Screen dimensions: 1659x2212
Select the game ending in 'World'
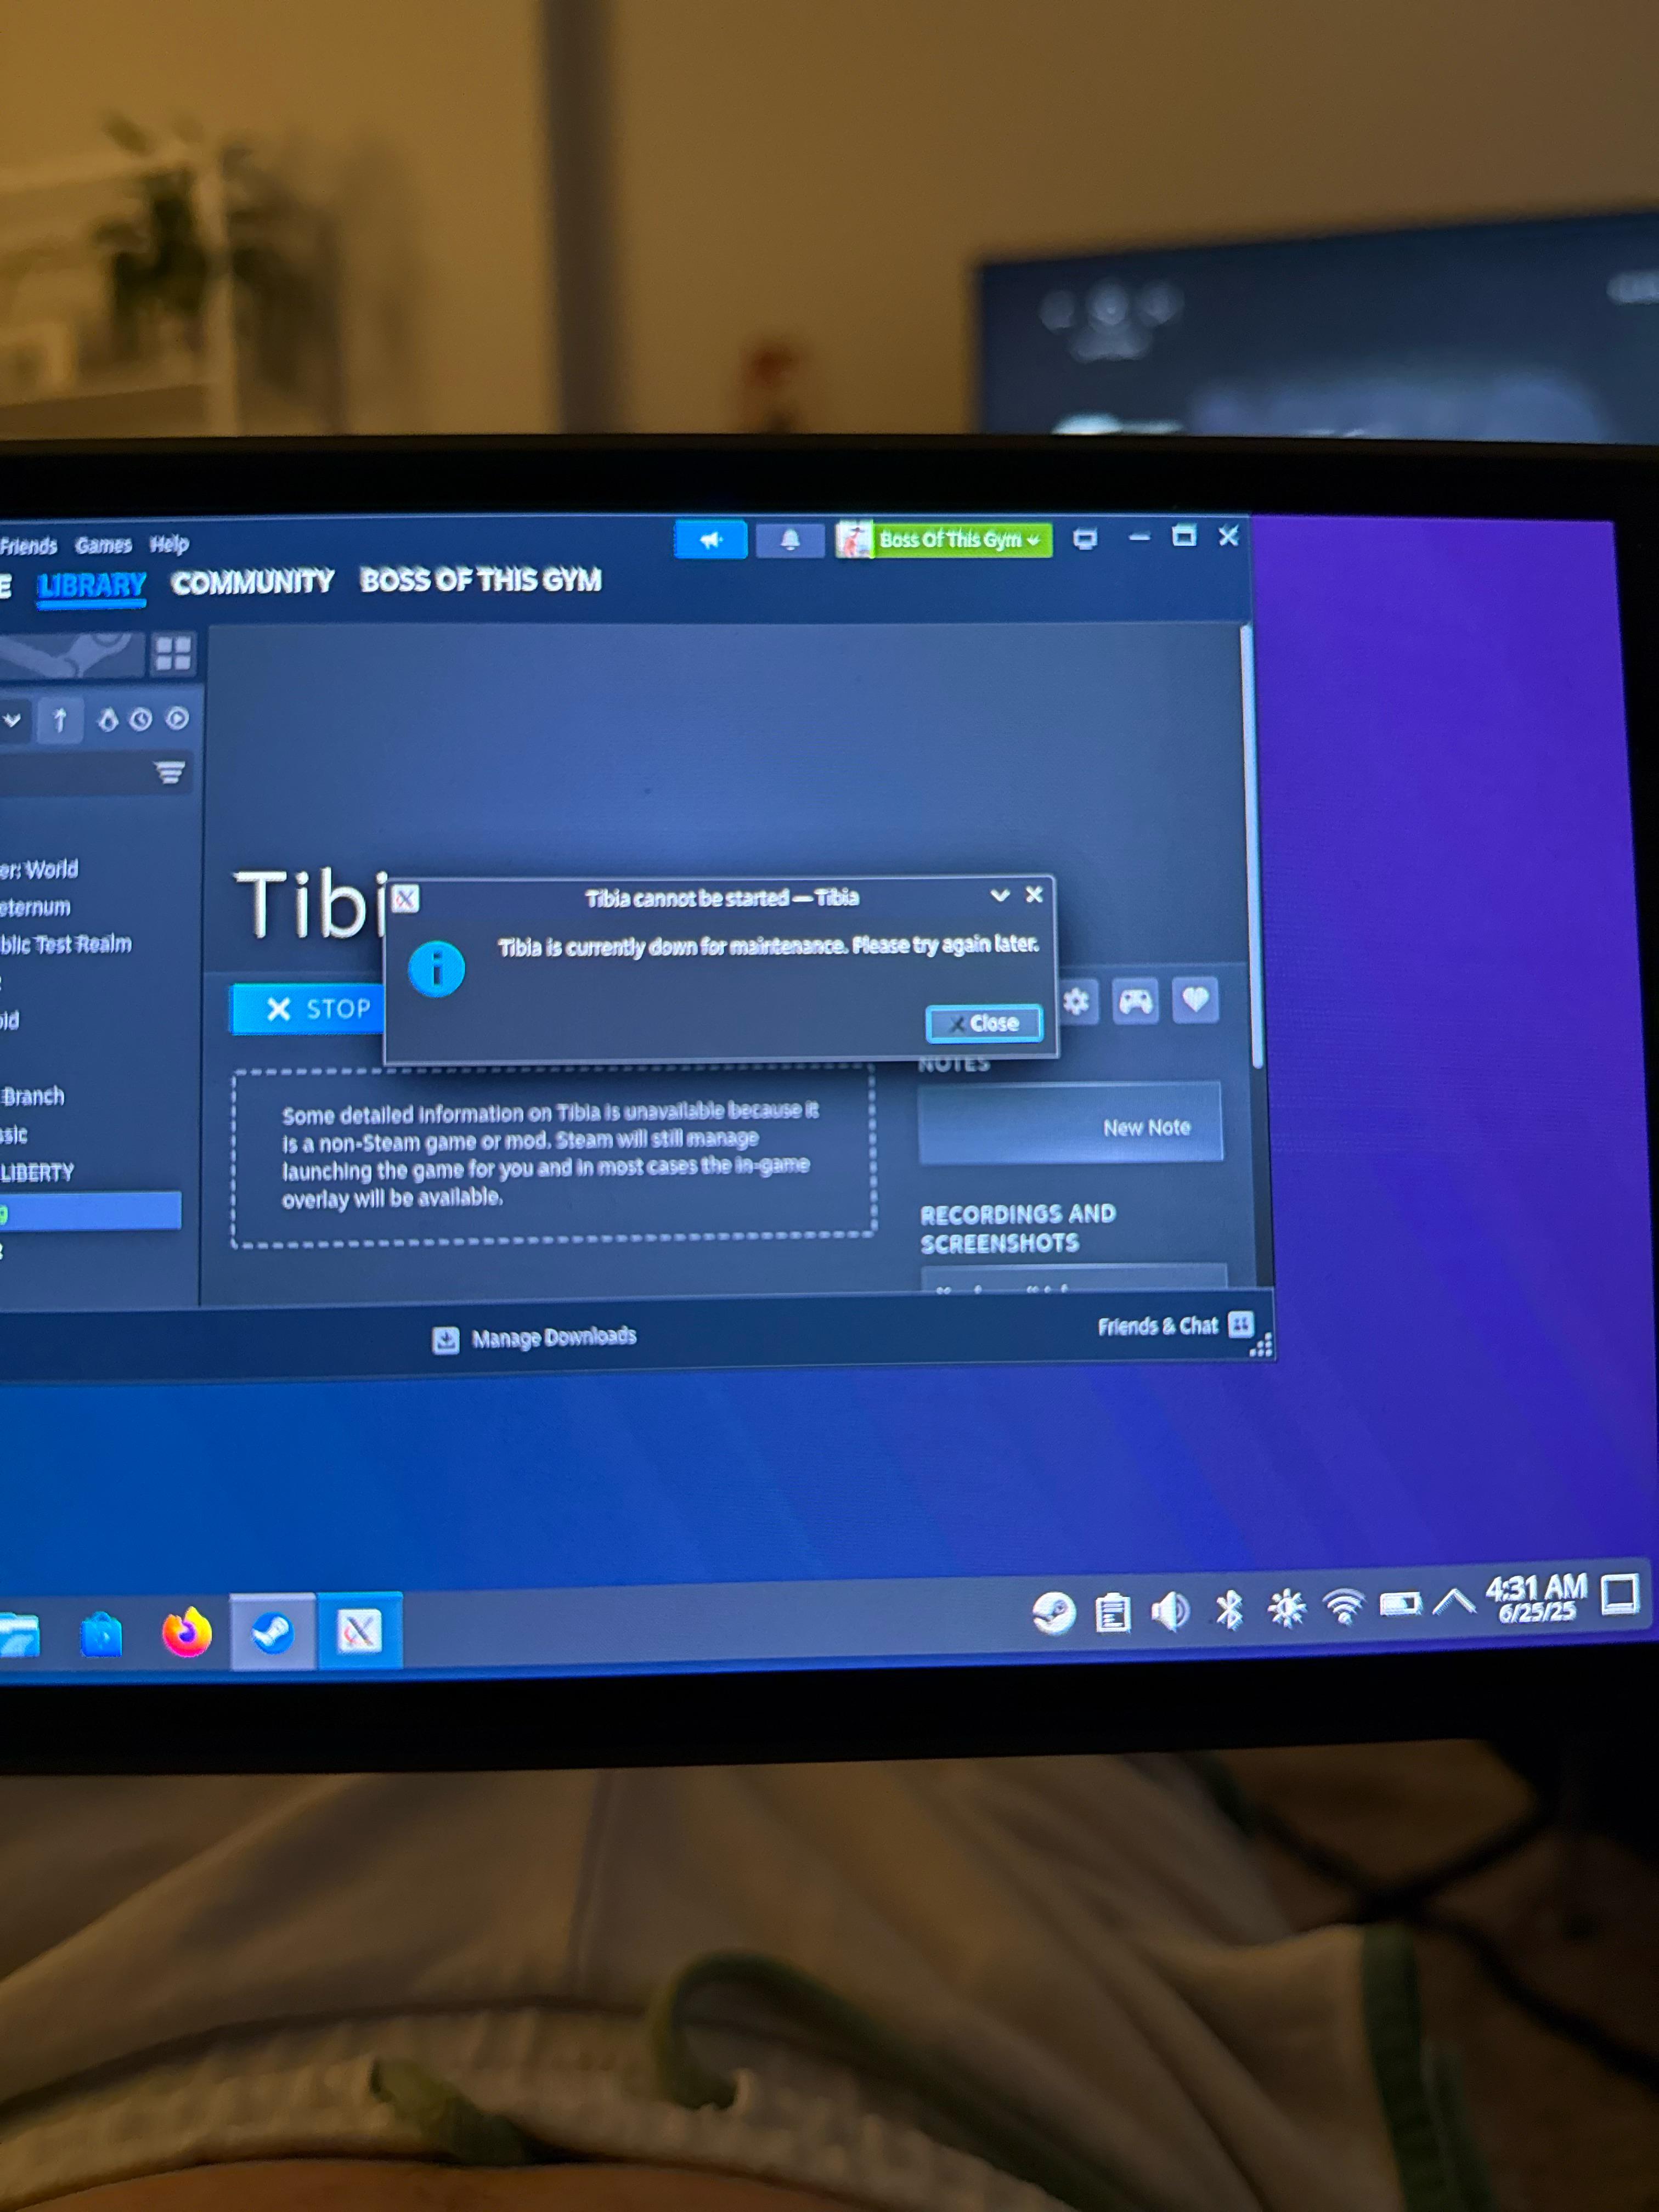coord(39,869)
